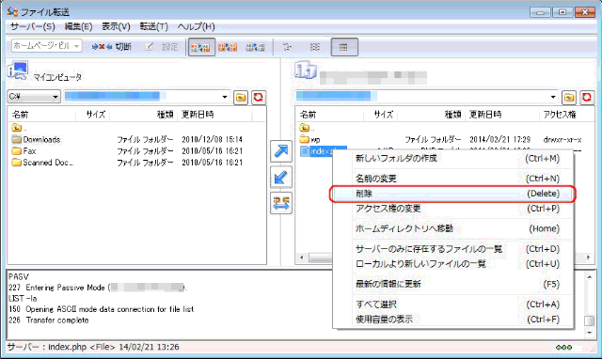
Task: Switch to the second list view icon
Action: 315,47
